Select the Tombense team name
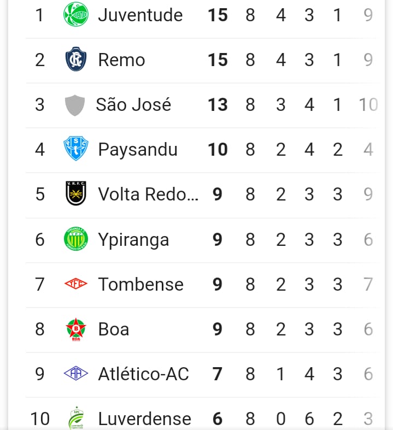The width and height of the screenshot is (393, 430). click(x=140, y=284)
